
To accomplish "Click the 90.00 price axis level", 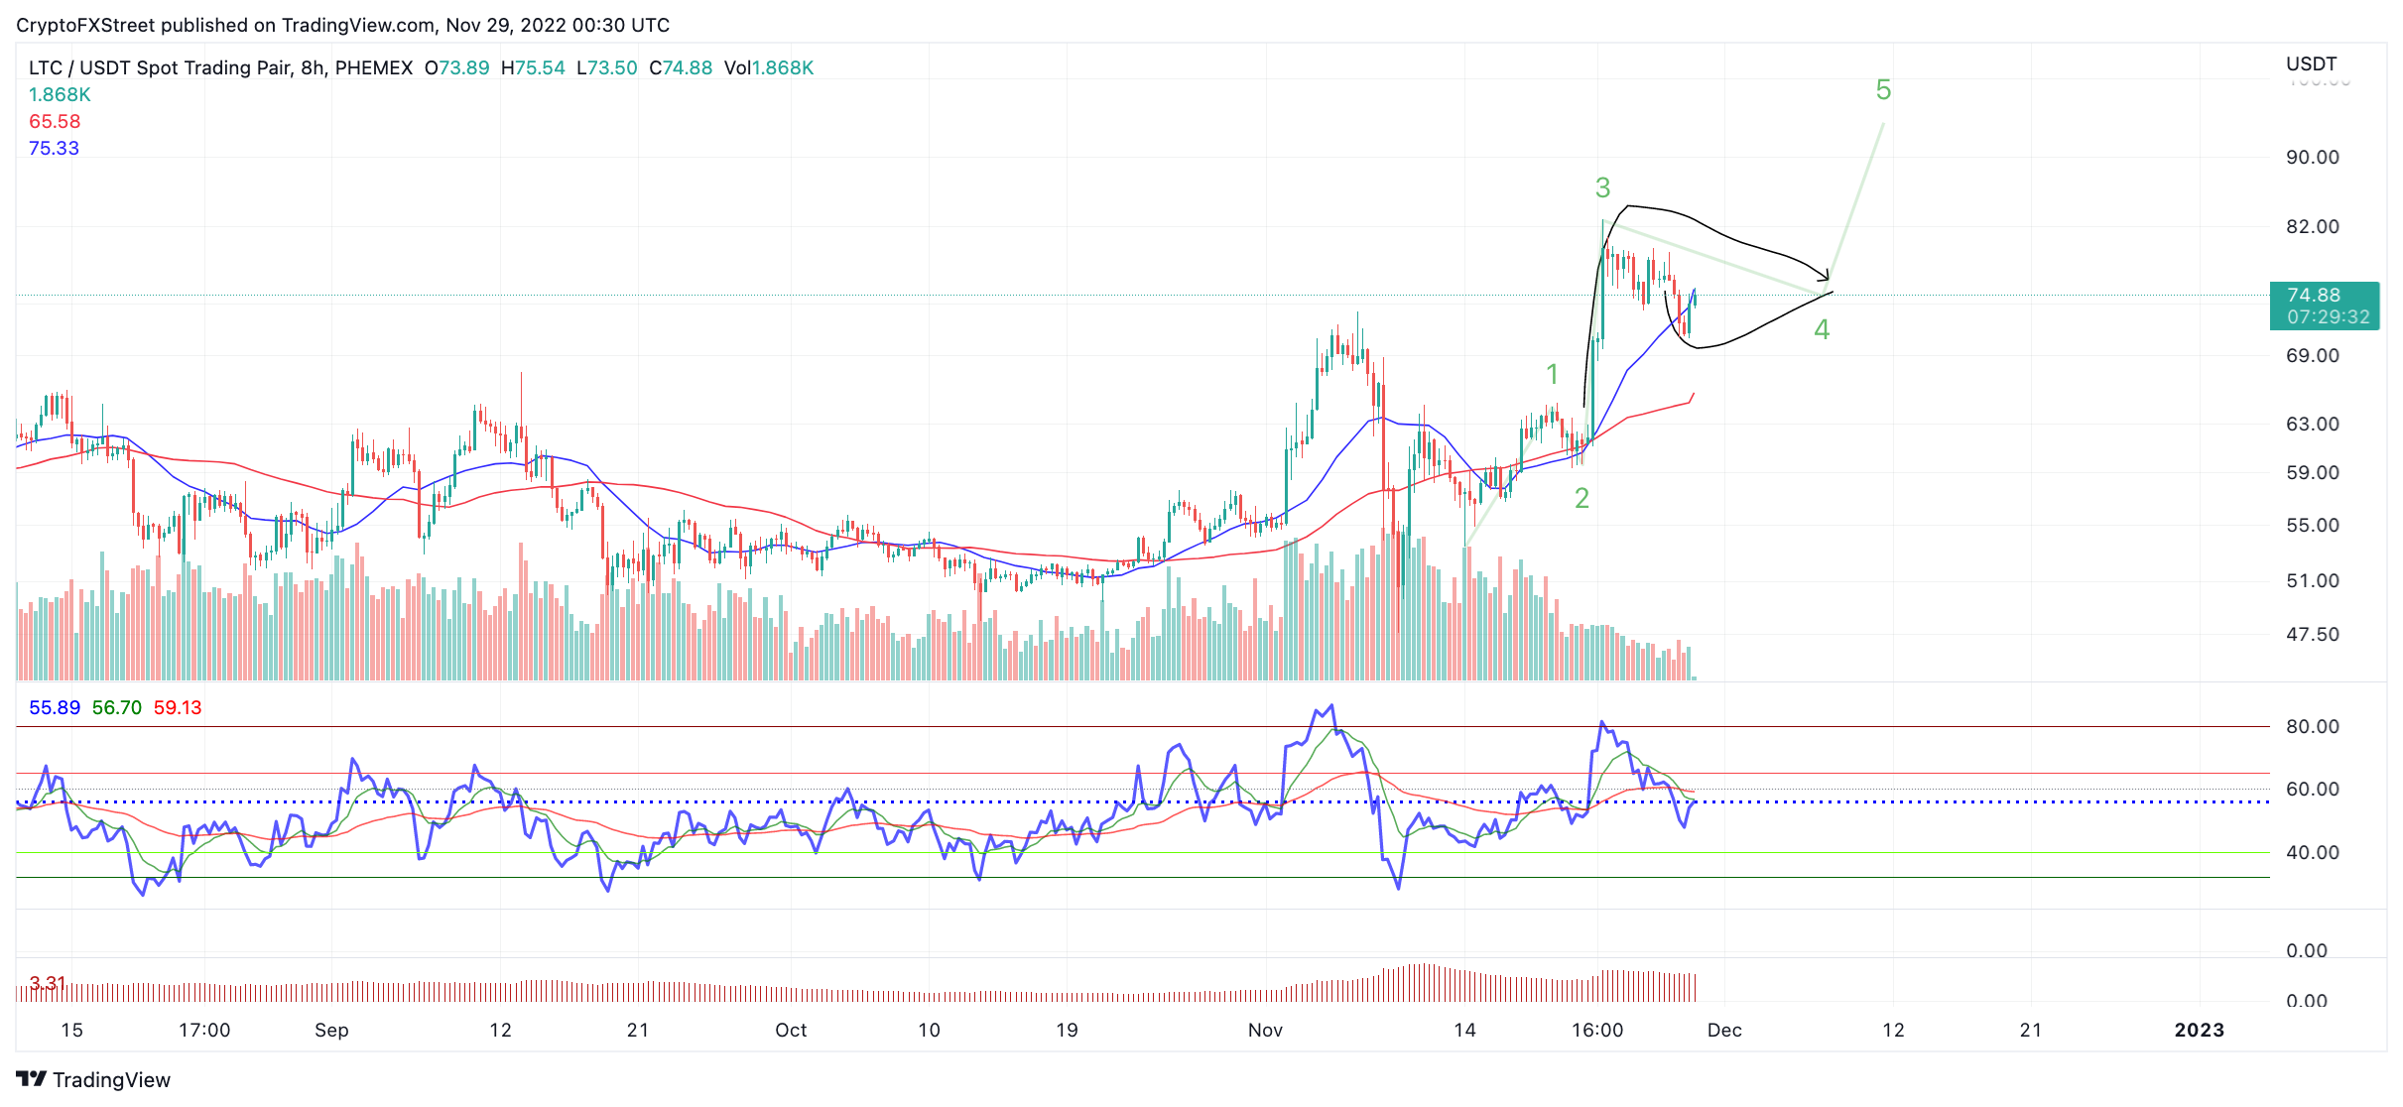I will click(2313, 157).
